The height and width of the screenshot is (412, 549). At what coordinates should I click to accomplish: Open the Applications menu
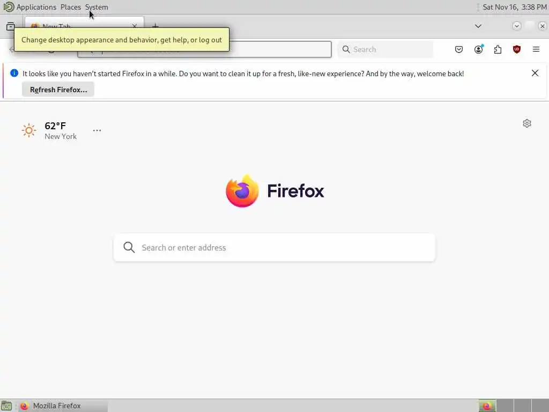(x=36, y=7)
